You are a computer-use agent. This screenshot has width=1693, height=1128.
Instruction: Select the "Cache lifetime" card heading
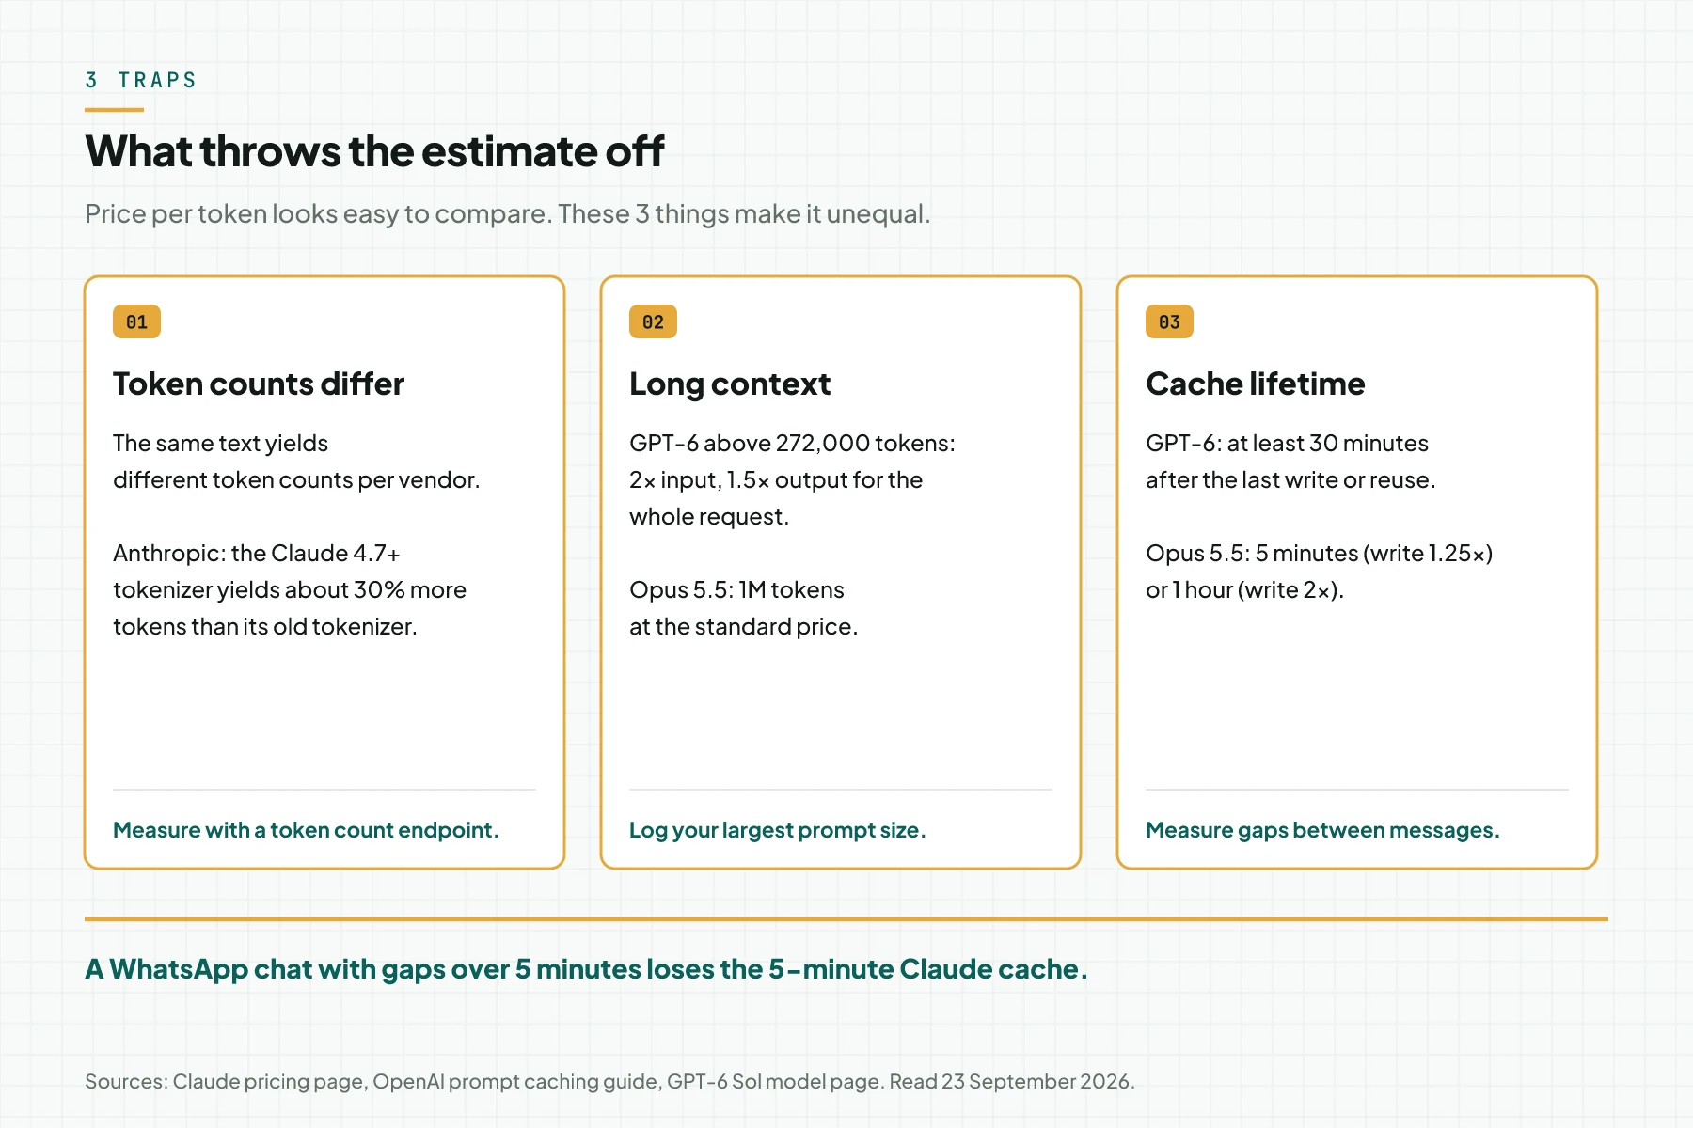(x=1255, y=384)
